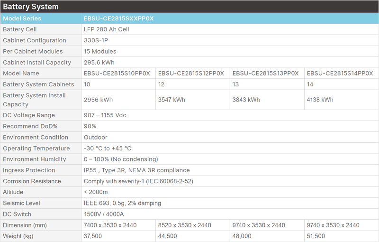The width and height of the screenshot is (379, 242).
Task: Select the 'Model Name' row label
Action: click(x=21, y=74)
